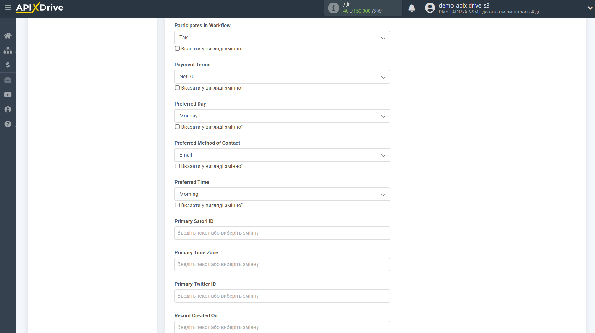Open the help question mark icon
This screenshot has height=333, width=595.
click(8, 124)
